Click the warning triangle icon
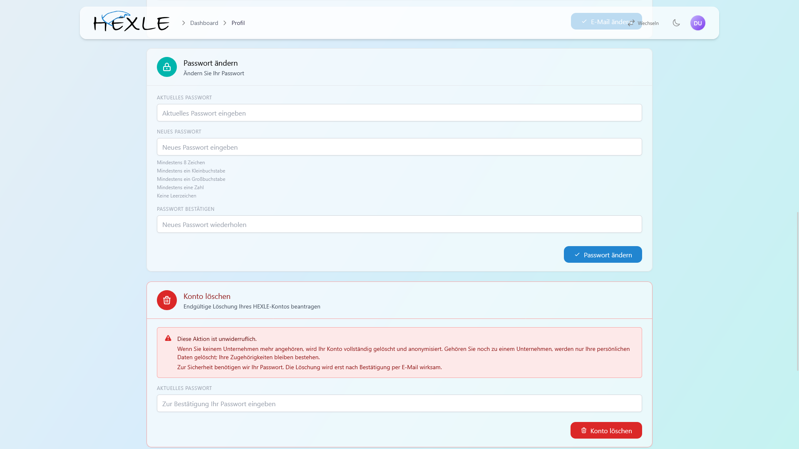799x449 pixels. pos(168,338)
